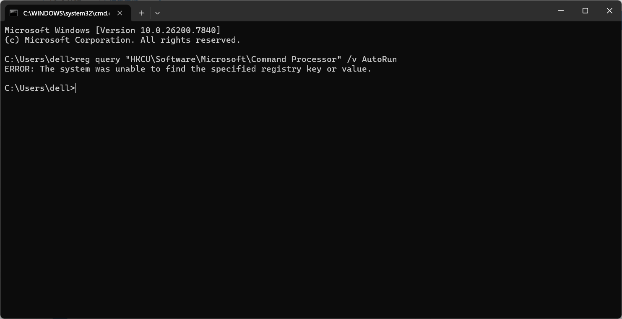Open a new tab with plus button
Screen dimensions: 622x319
142,13
